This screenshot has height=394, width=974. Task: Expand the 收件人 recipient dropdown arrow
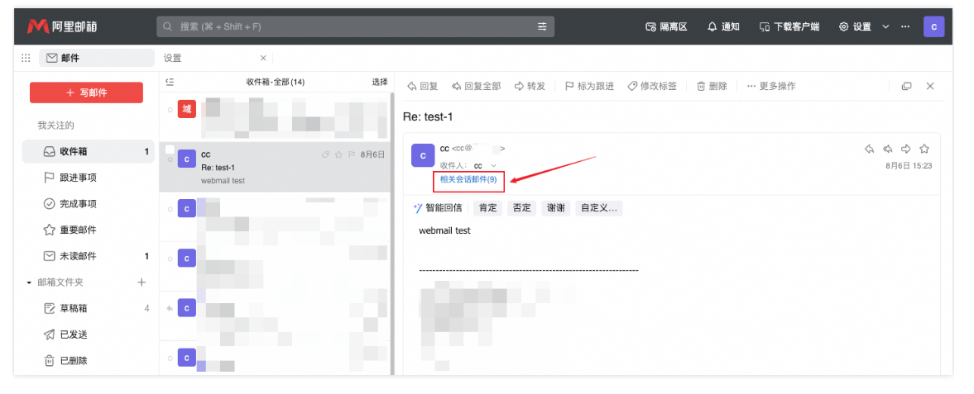494,166
